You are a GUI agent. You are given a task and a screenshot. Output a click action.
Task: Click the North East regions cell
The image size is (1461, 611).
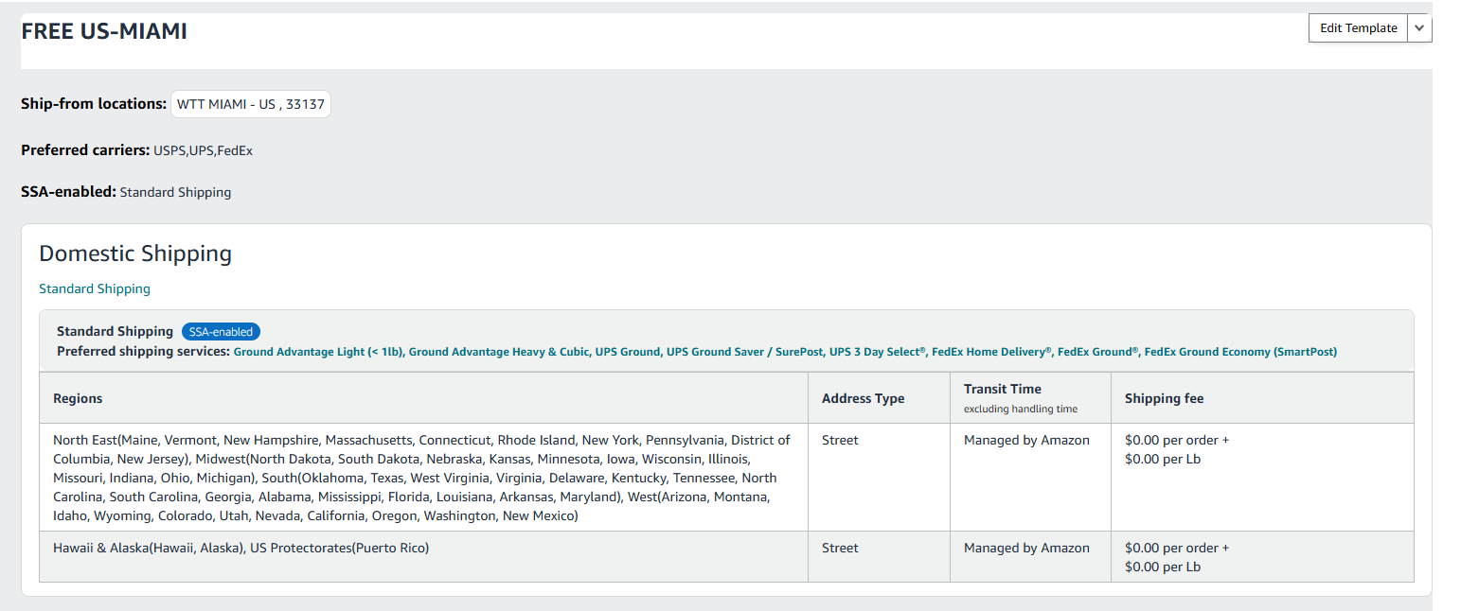(x=423, y=478)
